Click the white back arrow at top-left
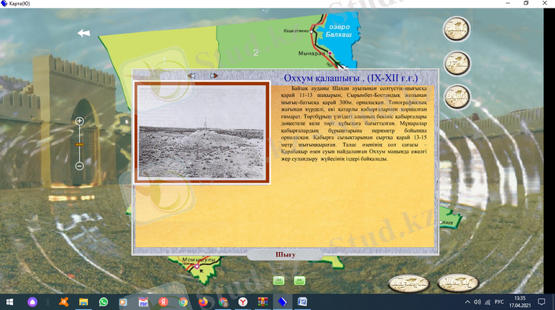The image size is (555, 310). [84, 33]
